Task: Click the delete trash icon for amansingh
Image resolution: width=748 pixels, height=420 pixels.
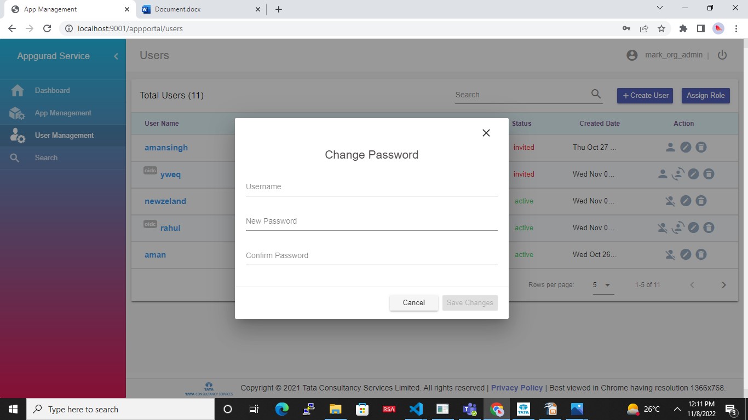Action: pyautogui.click(x=701, y=147)
